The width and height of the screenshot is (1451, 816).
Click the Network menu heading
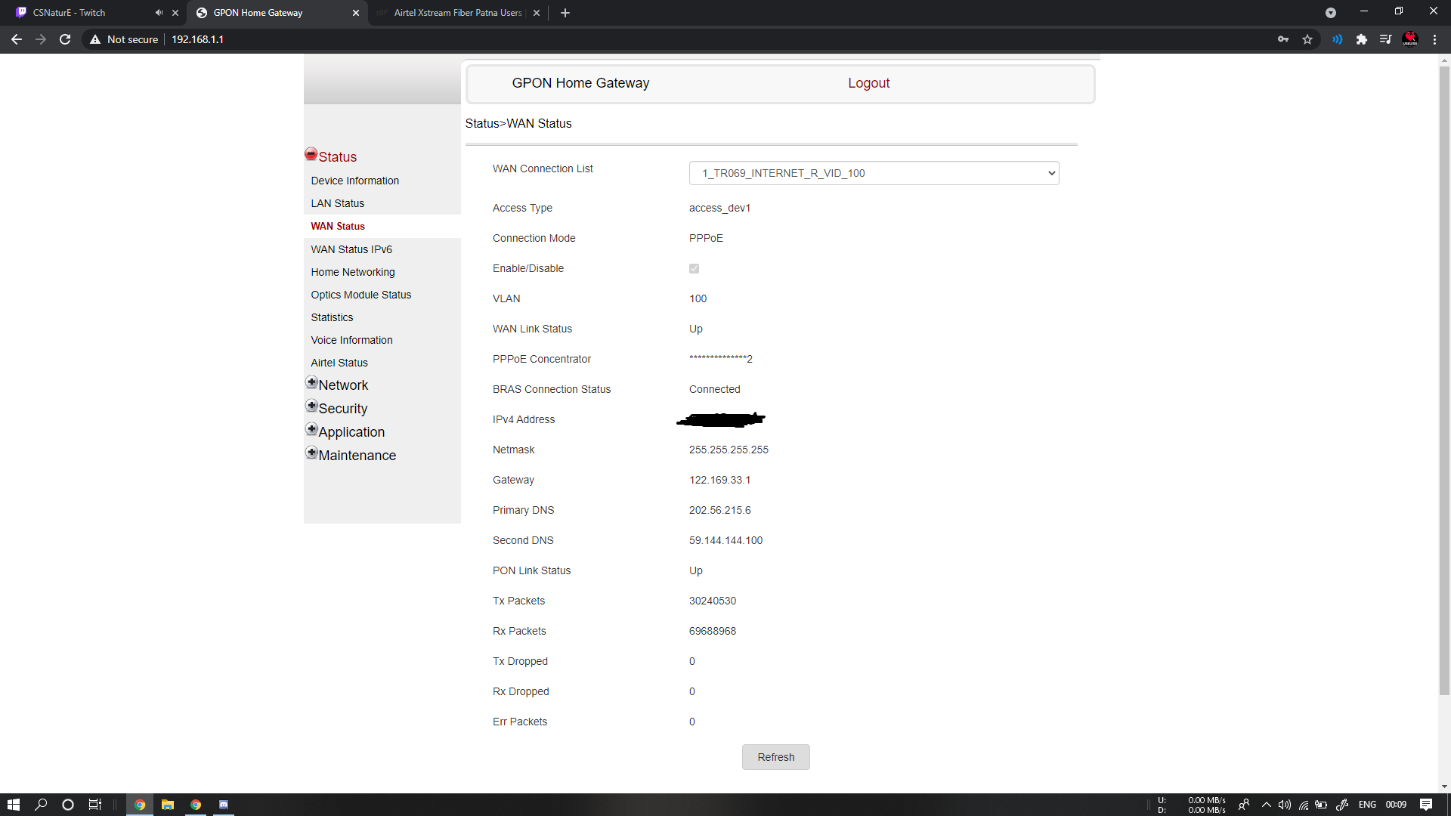click(343, 385)
